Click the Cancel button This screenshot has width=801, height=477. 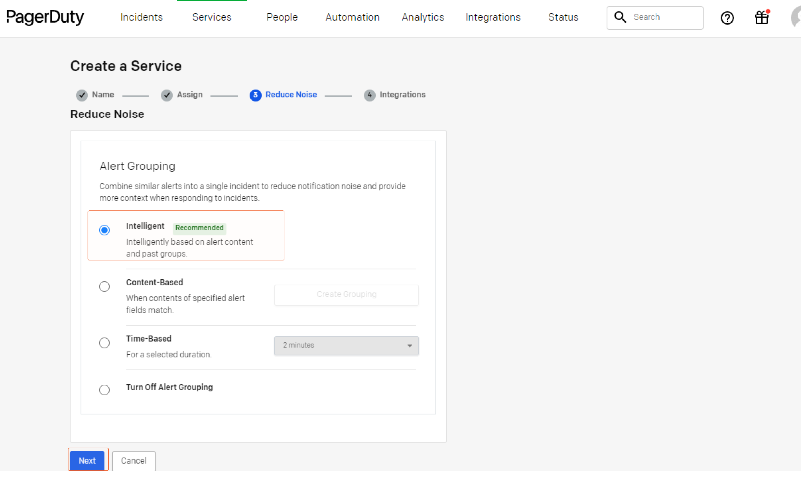point(134,461)
